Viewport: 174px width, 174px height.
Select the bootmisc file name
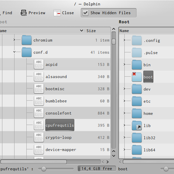point(55,89)
